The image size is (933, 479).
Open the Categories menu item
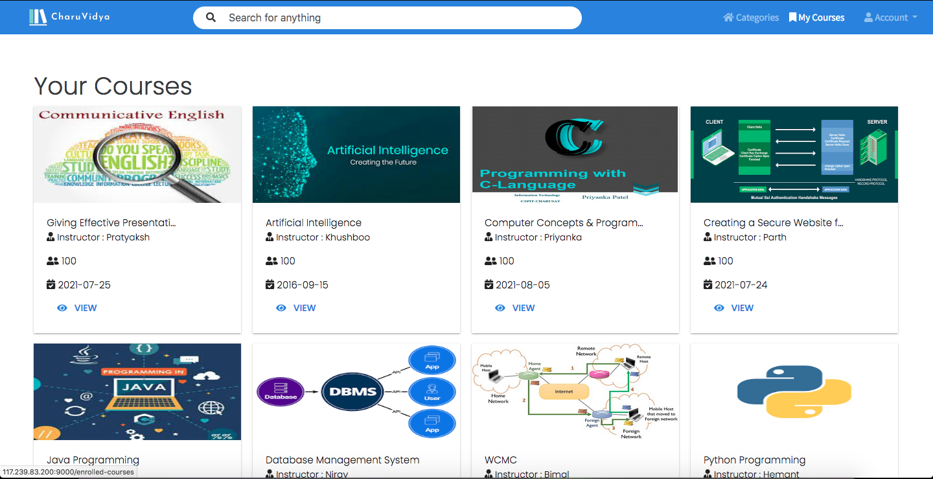[751, 18]
